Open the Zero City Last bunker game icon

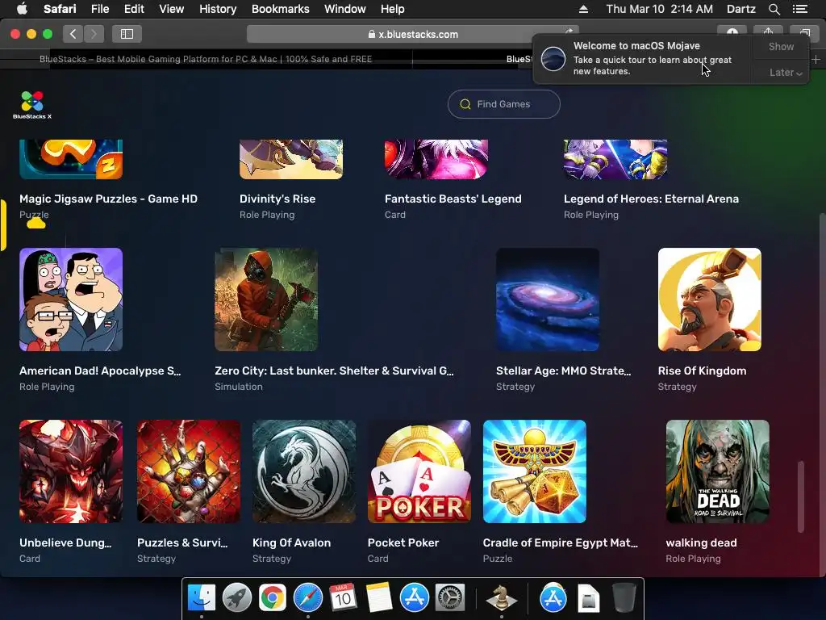point(266,300)
